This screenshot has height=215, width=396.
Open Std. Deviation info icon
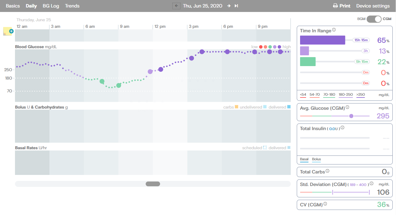point(371,184)
